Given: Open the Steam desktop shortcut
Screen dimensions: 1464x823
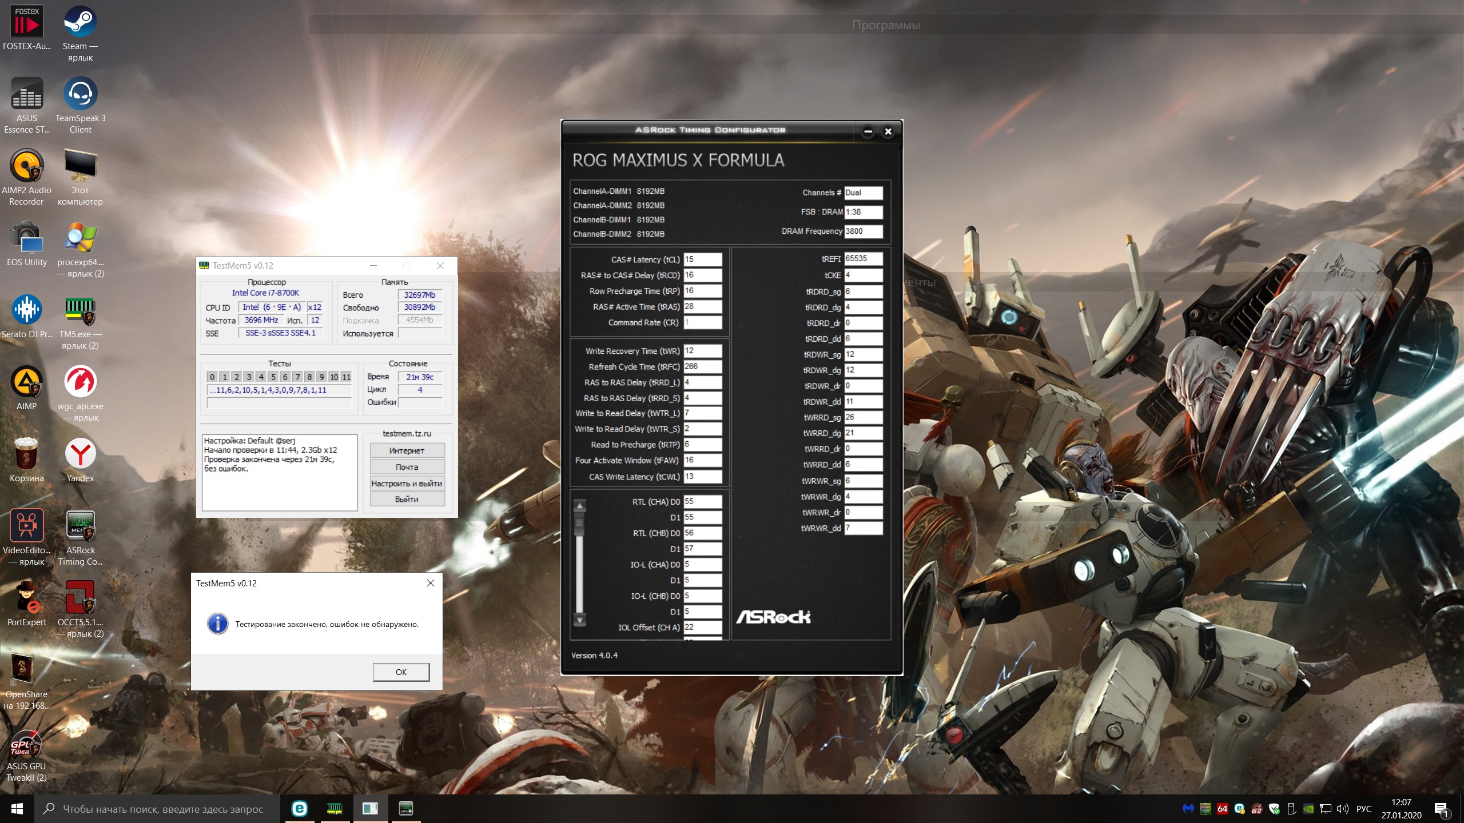Looking at the screenshot, I should coord(80,23).
